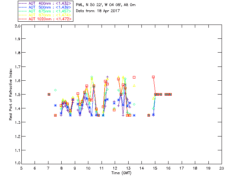Click the 1.3 y-axis tick label
The image size is (228, 182).
pos(17,122)
